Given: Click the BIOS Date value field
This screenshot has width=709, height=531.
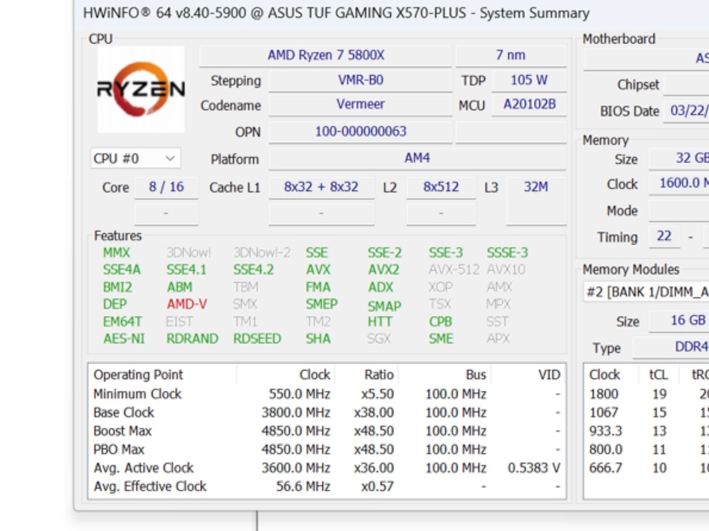Looking at the screenshot, I should tap(686, 111).
